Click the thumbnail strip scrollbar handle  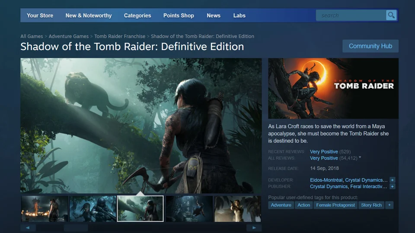(x=76, y=227)
